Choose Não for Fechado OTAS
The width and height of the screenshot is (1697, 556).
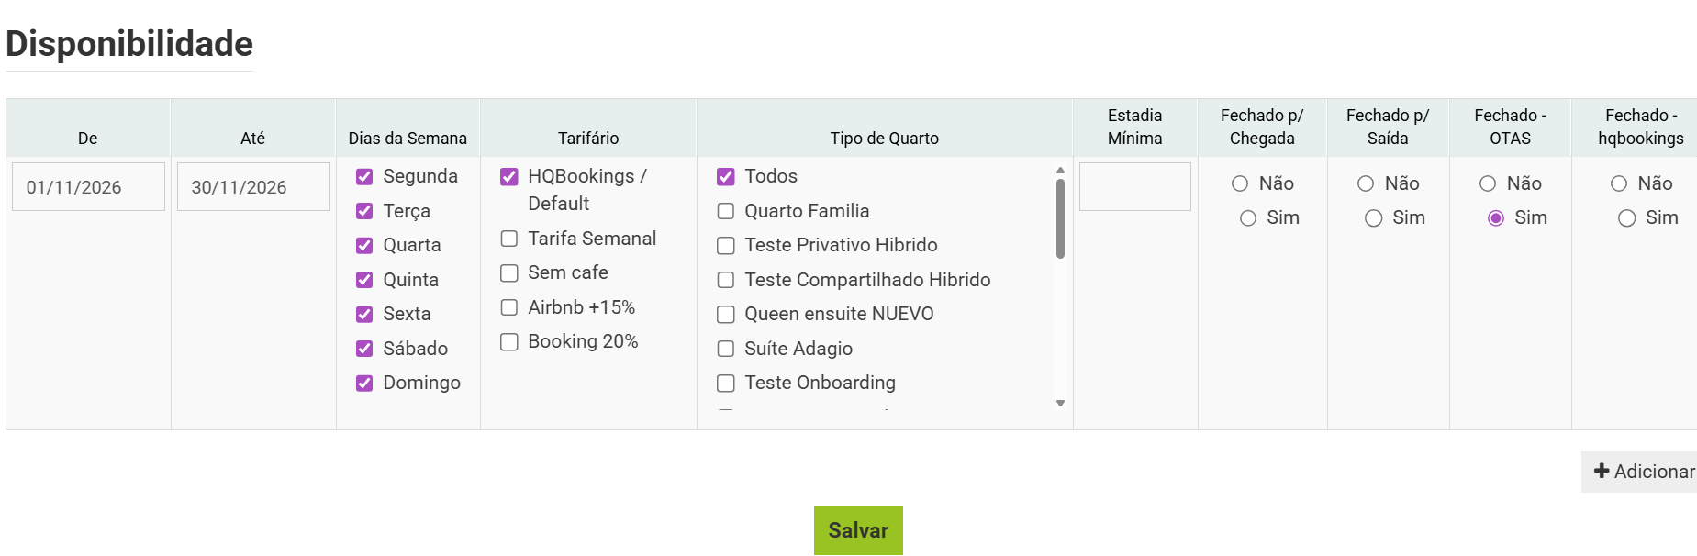pyautogui.click(x=1488, y=184)
